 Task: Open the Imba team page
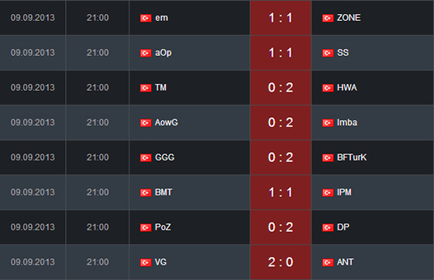[347, 123]
